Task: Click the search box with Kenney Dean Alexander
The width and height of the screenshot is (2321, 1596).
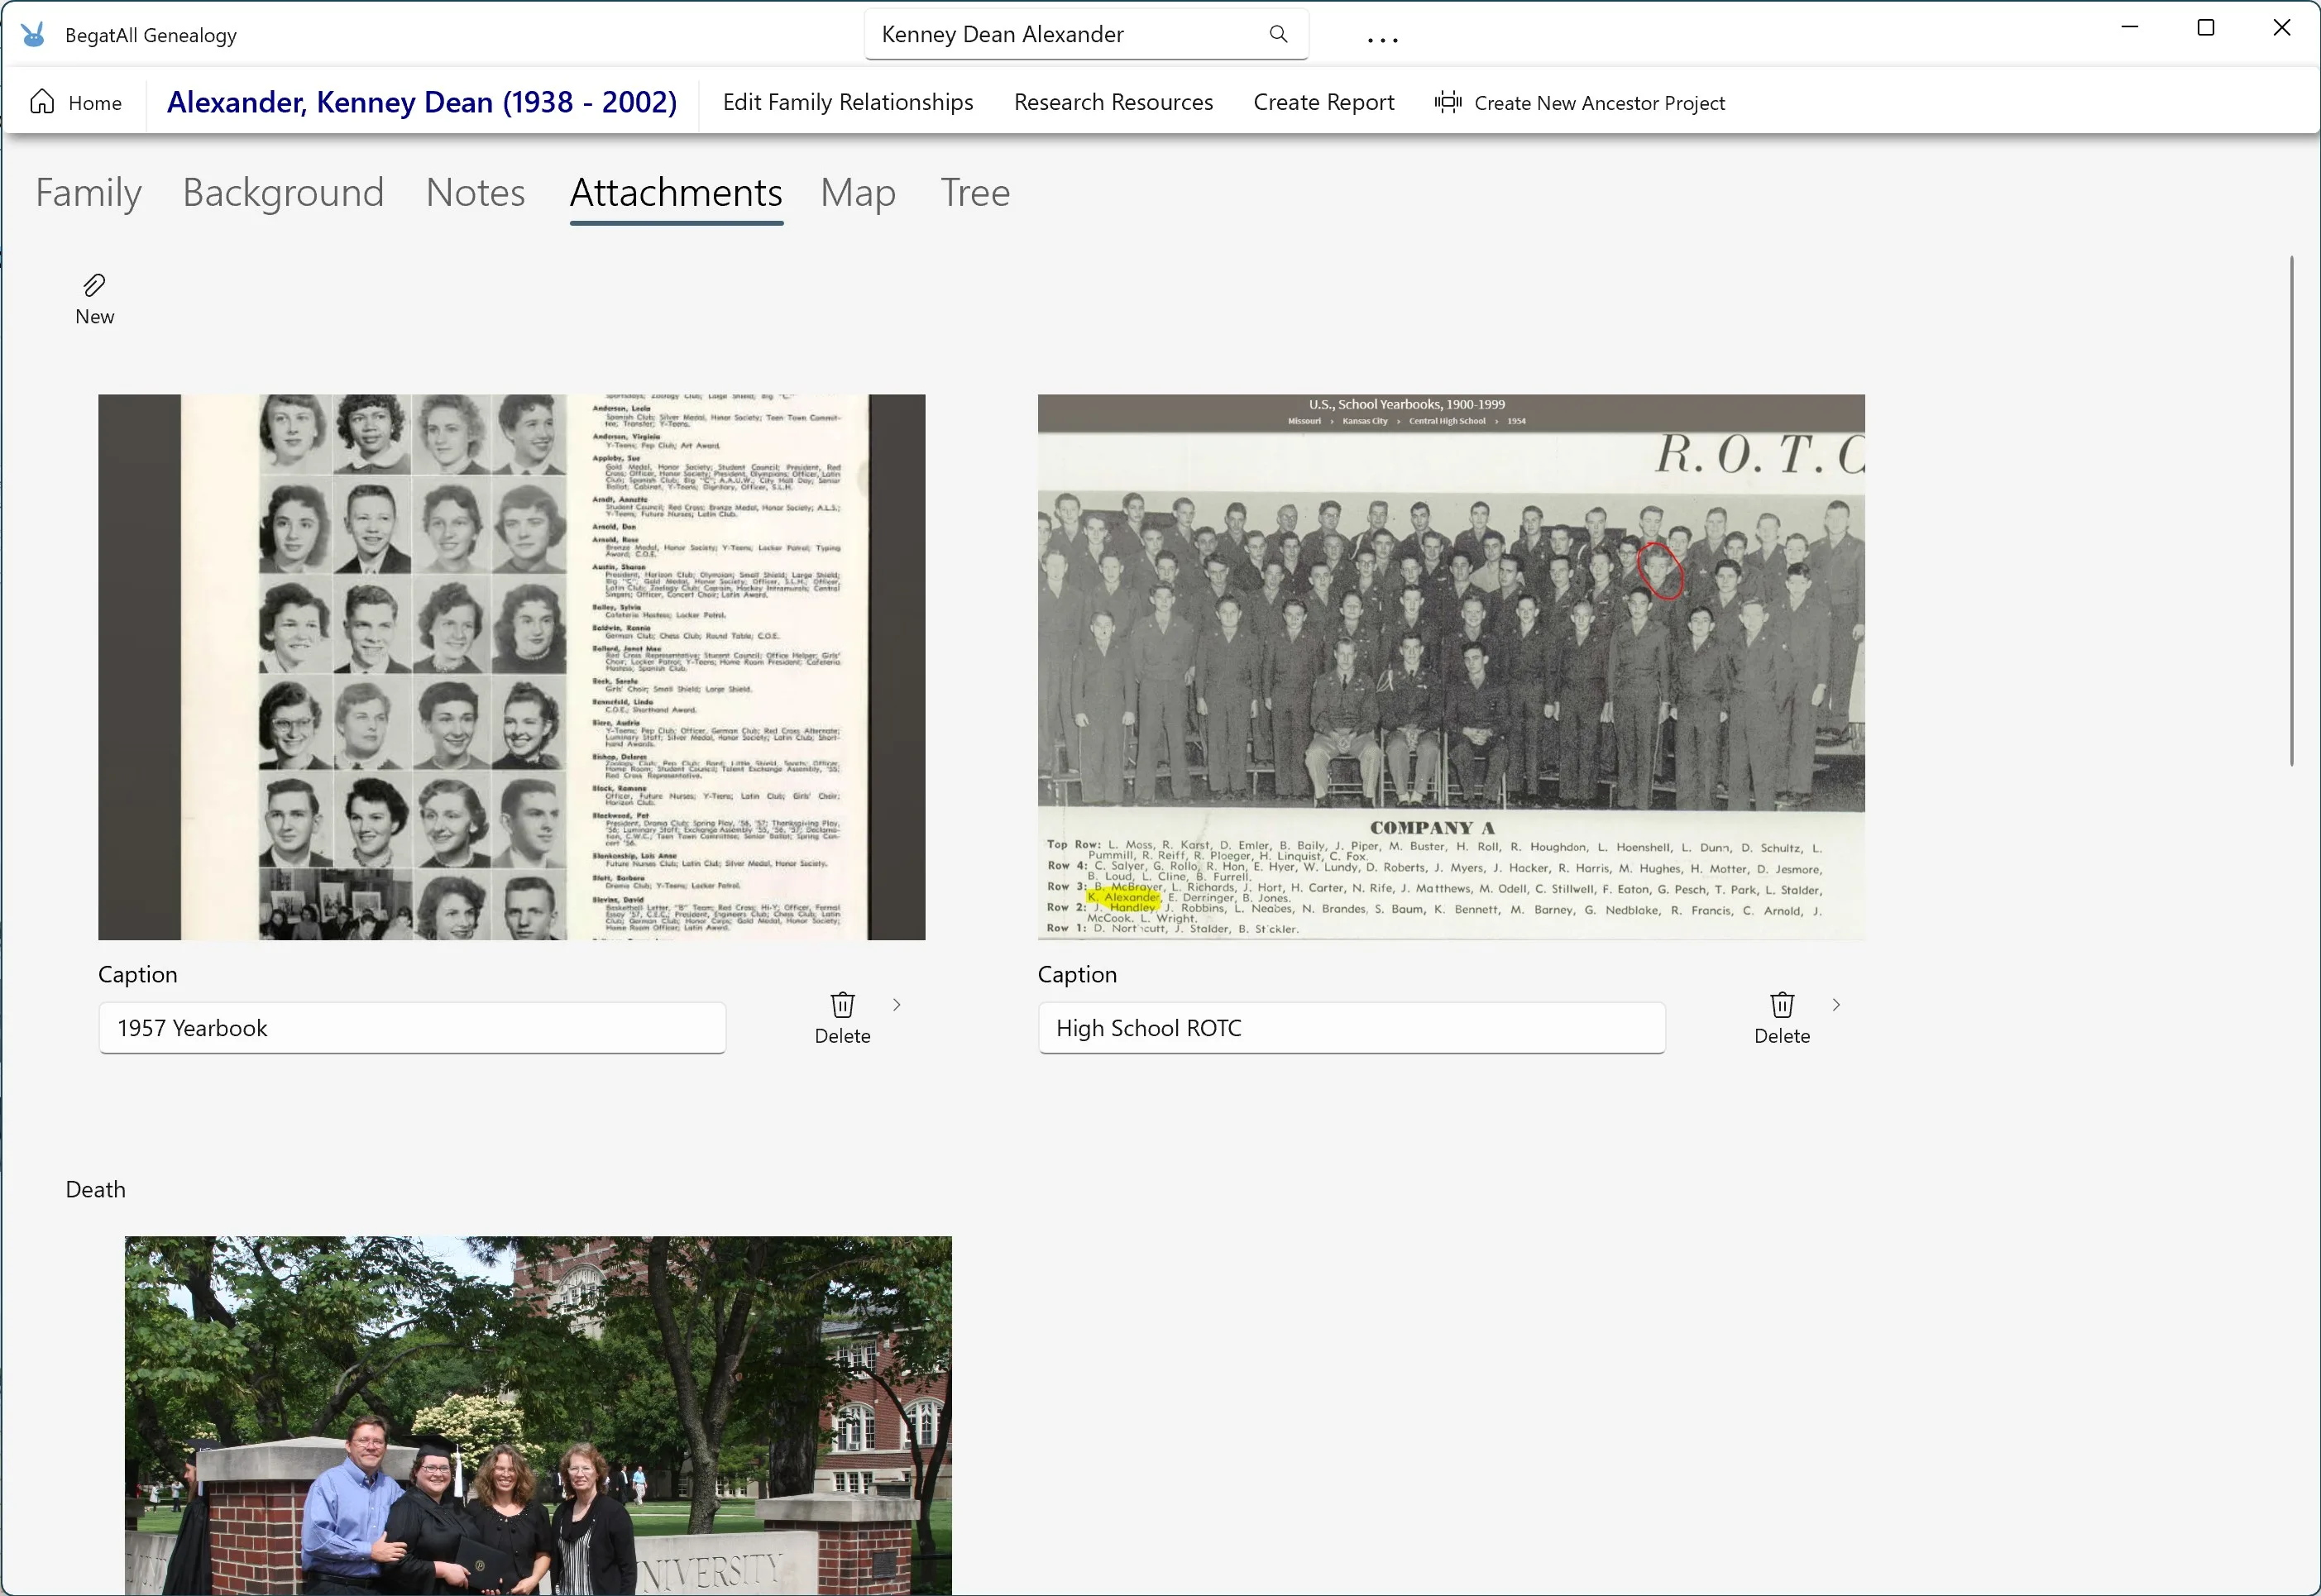Action: pos(1086,34)
